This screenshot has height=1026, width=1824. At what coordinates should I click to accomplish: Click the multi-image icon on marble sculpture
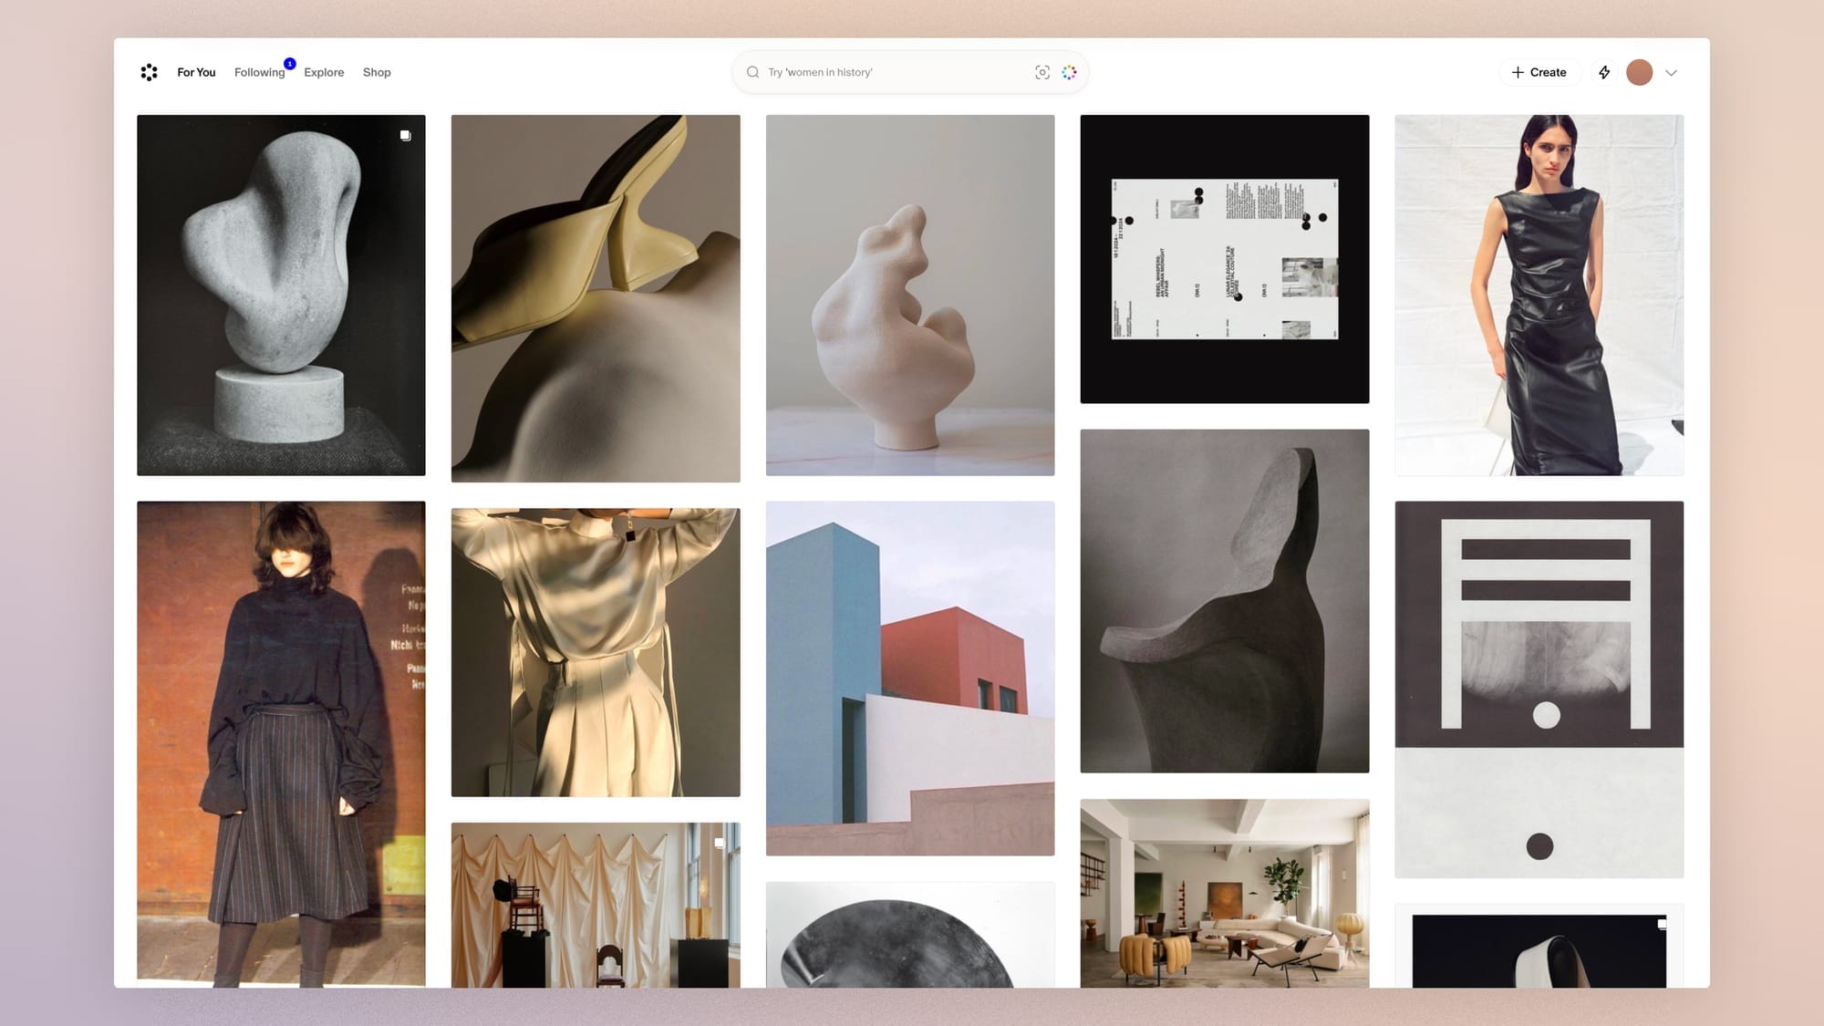click(x=406, y=135)
